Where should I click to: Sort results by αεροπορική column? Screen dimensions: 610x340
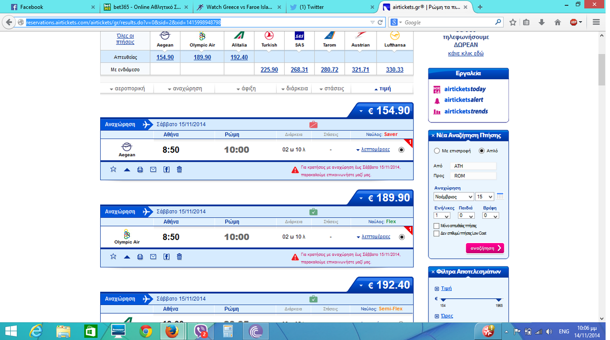tap(128, 89)
